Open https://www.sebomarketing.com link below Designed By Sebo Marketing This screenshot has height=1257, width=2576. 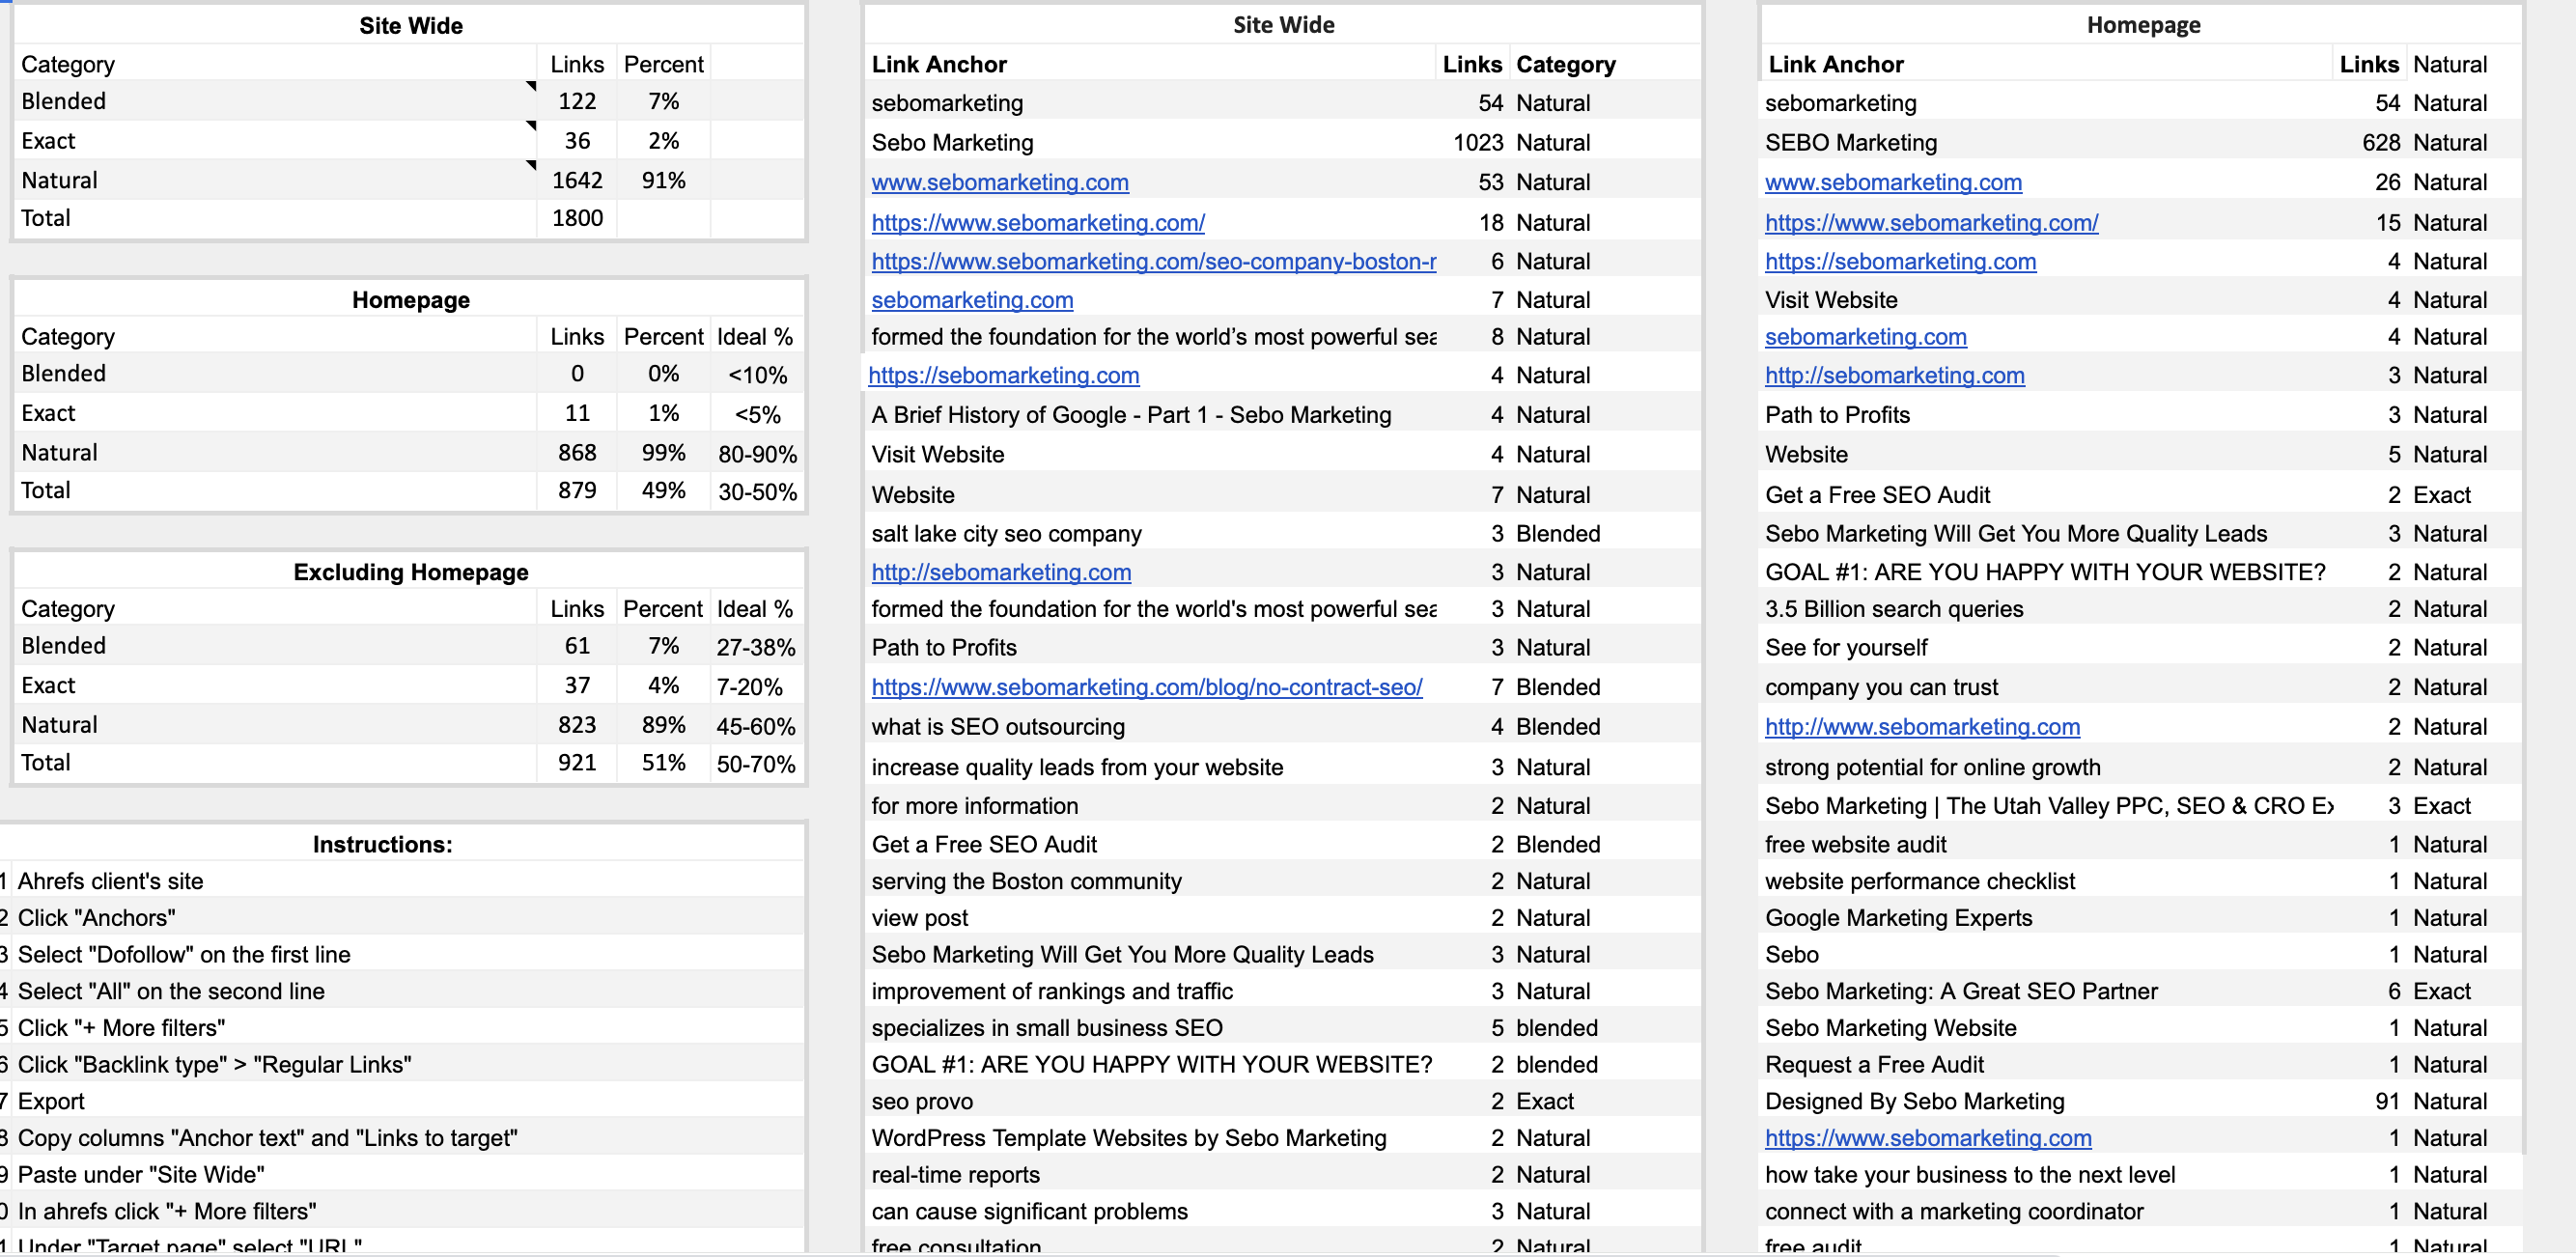pos(1928,1138)
